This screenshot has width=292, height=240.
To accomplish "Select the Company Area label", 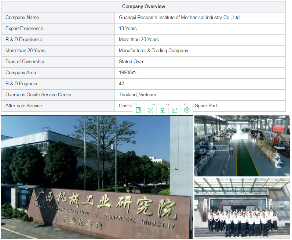I will pyautogui.click(x=21, y=73).
